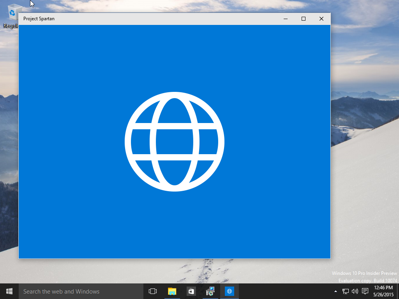Open the Windows Start menu

(9, 291)
